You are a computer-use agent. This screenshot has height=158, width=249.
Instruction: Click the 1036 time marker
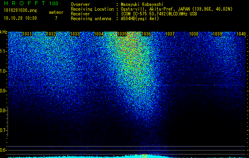[146, 34]
